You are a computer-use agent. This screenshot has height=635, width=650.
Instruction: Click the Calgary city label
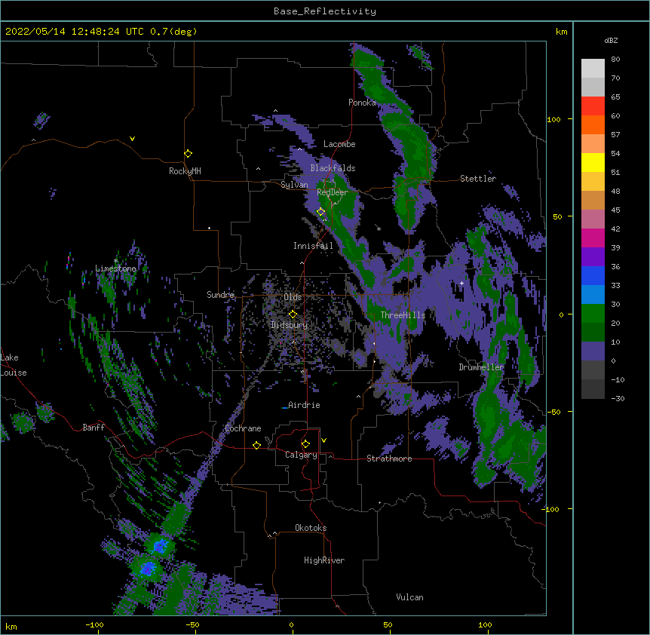coord(301,455)
